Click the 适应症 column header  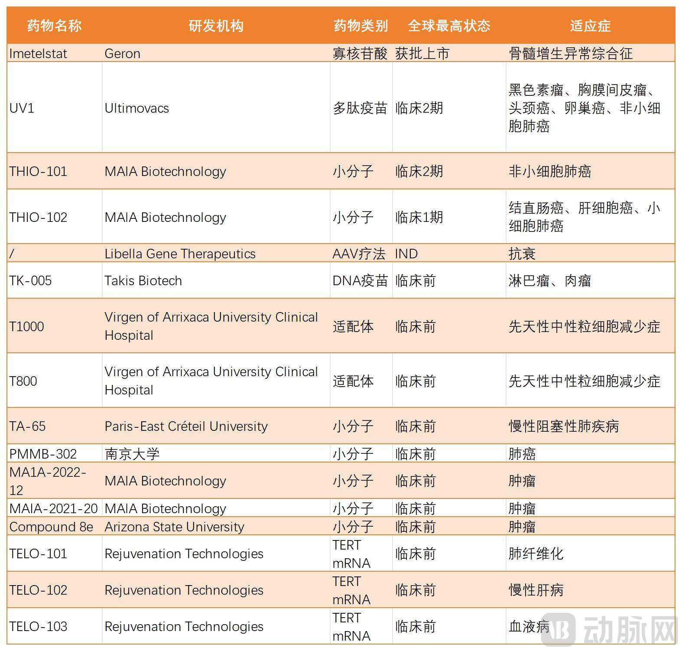591,26
